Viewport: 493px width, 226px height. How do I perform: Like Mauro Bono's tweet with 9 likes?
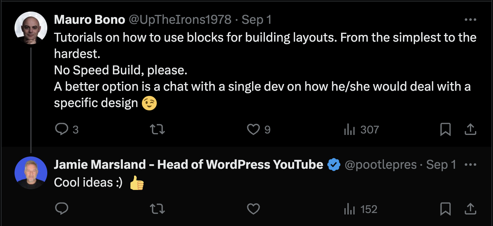tap(254, 129)
